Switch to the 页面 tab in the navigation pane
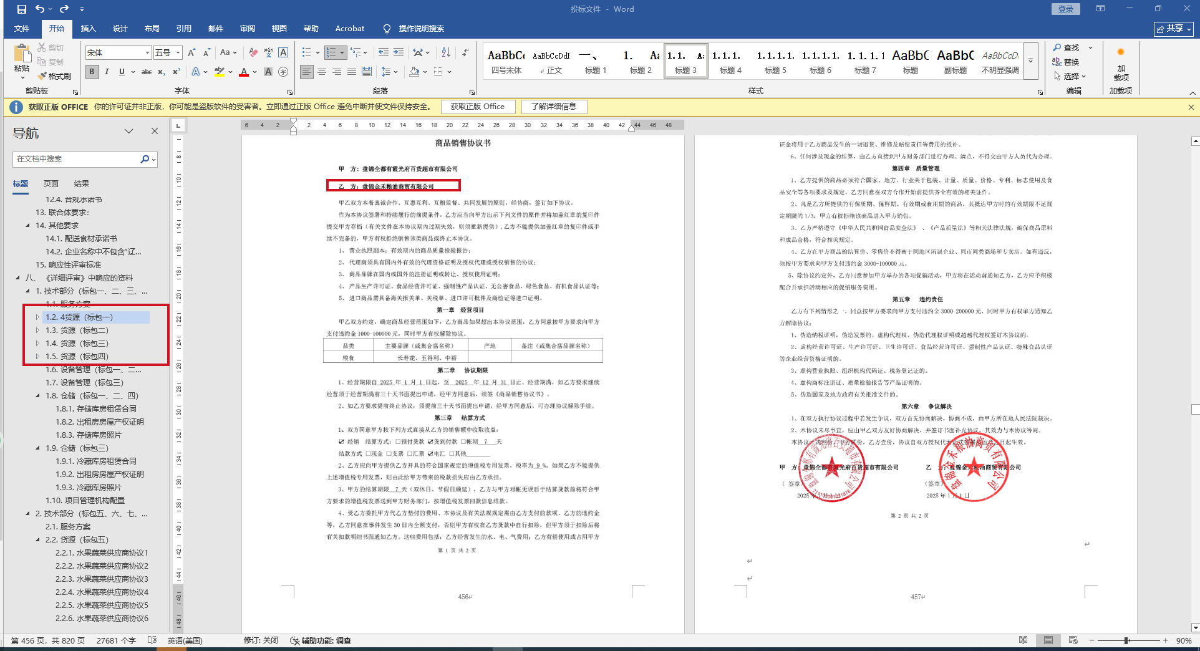 [x=51, y=184]
